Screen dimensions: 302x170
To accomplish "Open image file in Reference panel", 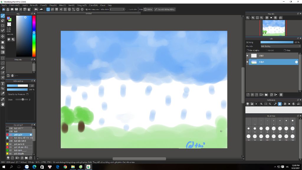I will coord(252,104).
